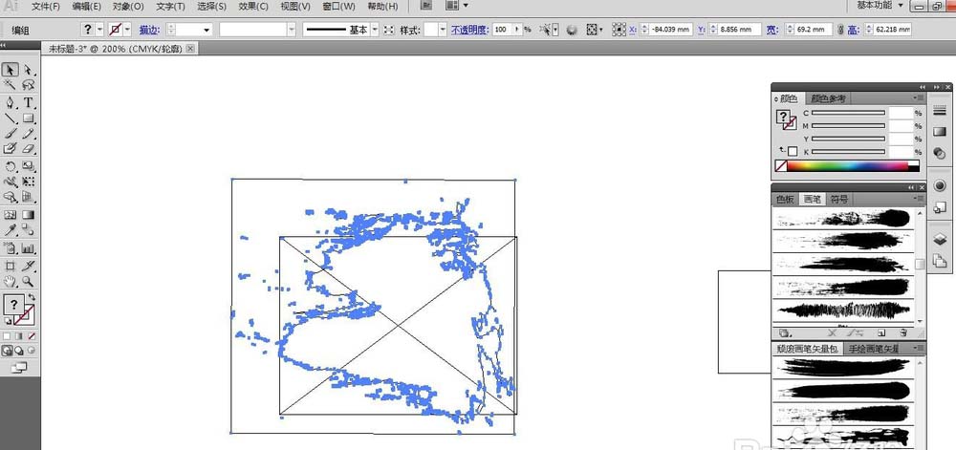
Task: Select the Magic Wand tool
Action: click(11, 85)
